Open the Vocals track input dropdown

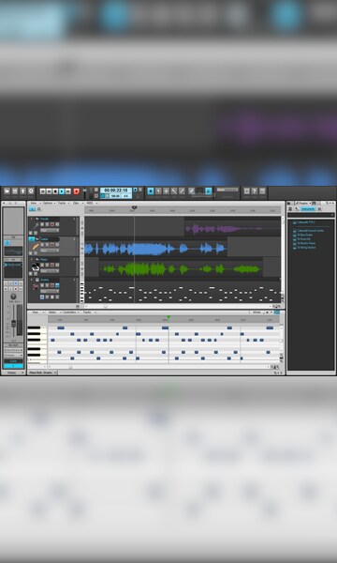coord(50,230)
